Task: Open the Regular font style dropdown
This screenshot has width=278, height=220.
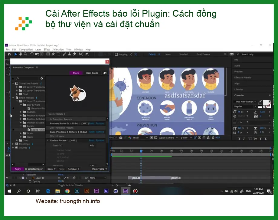Action: click(x=245, y=107)
